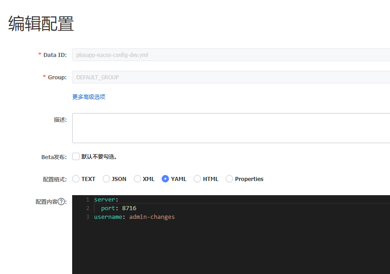Click line number 2 in editor gutter
The width and height of the screenshot is (390, 274).
point(88,208)
